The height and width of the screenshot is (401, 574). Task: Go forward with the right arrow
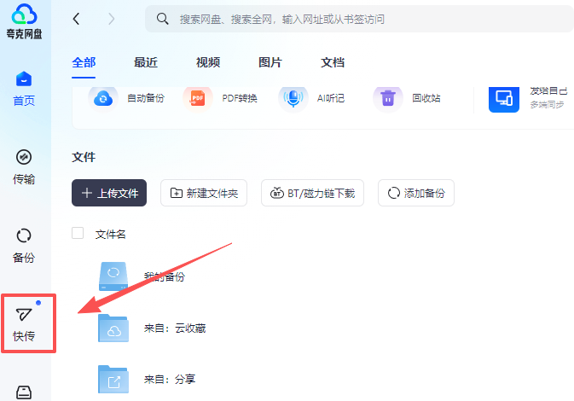pos(111,19)
